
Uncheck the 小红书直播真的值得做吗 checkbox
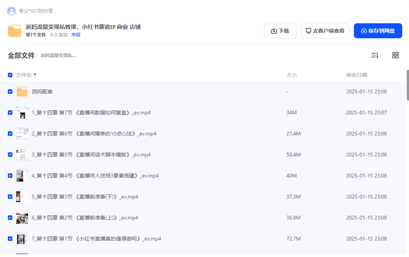coord(10,239)
